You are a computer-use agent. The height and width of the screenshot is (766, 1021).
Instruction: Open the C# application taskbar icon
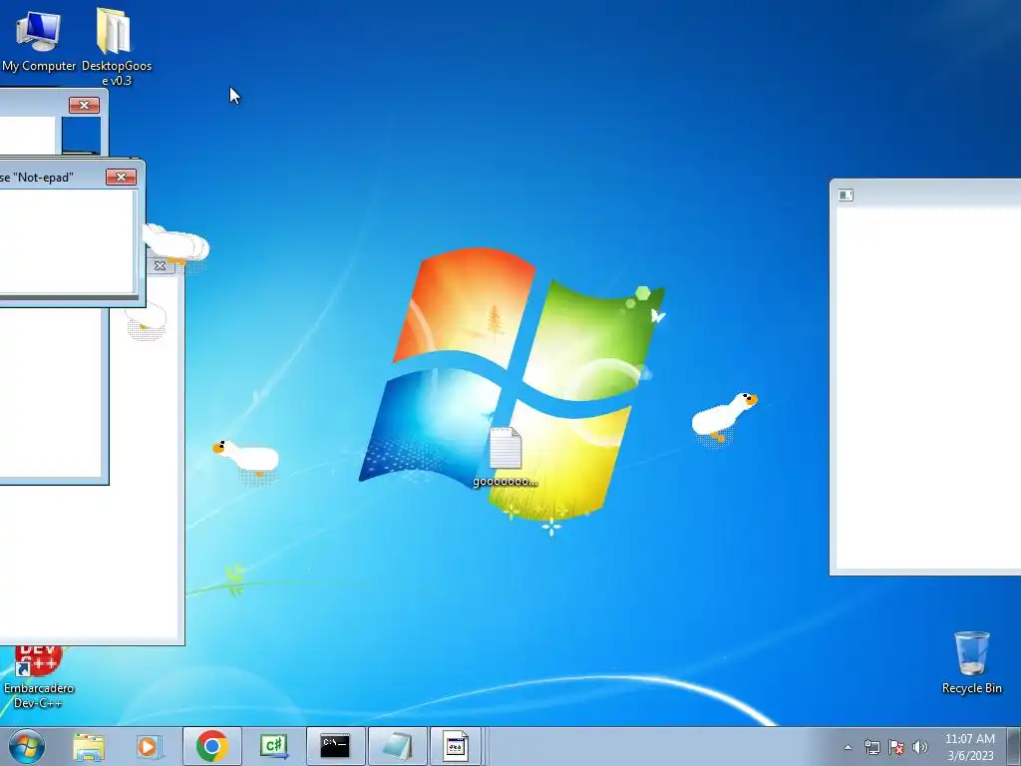pos(273,746)
